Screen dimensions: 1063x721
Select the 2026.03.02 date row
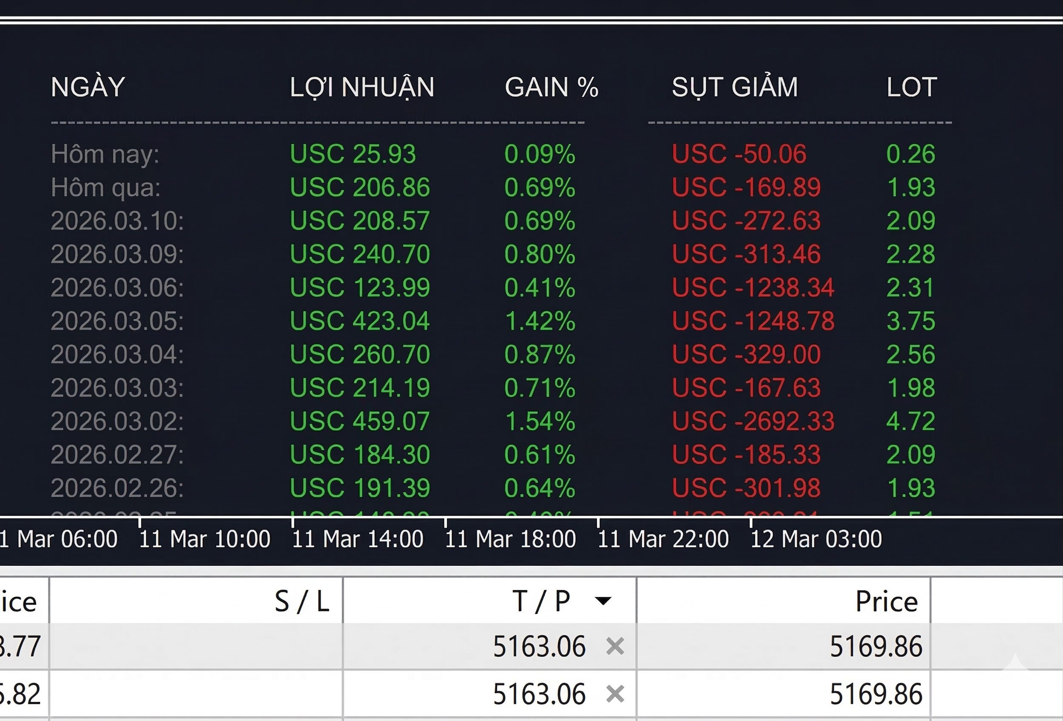[117, 421]
